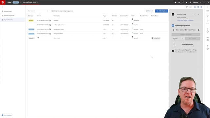Close the Bluebox Flyway Demo tab

coord(38,2)
